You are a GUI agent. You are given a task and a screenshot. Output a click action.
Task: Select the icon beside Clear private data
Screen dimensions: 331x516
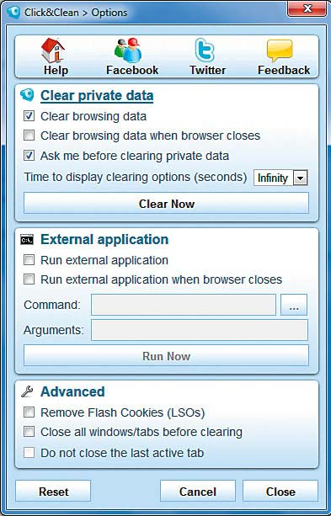click(27, 95)
